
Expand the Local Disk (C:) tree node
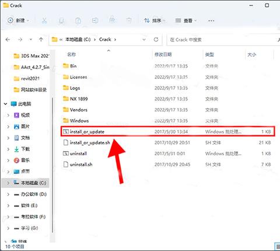pos(8,183)
